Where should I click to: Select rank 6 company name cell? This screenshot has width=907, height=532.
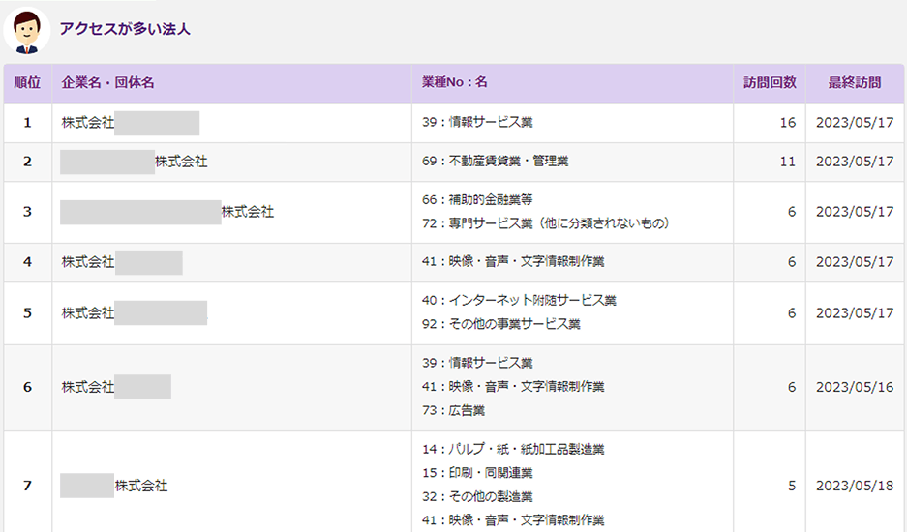click(x=232, y=387)
